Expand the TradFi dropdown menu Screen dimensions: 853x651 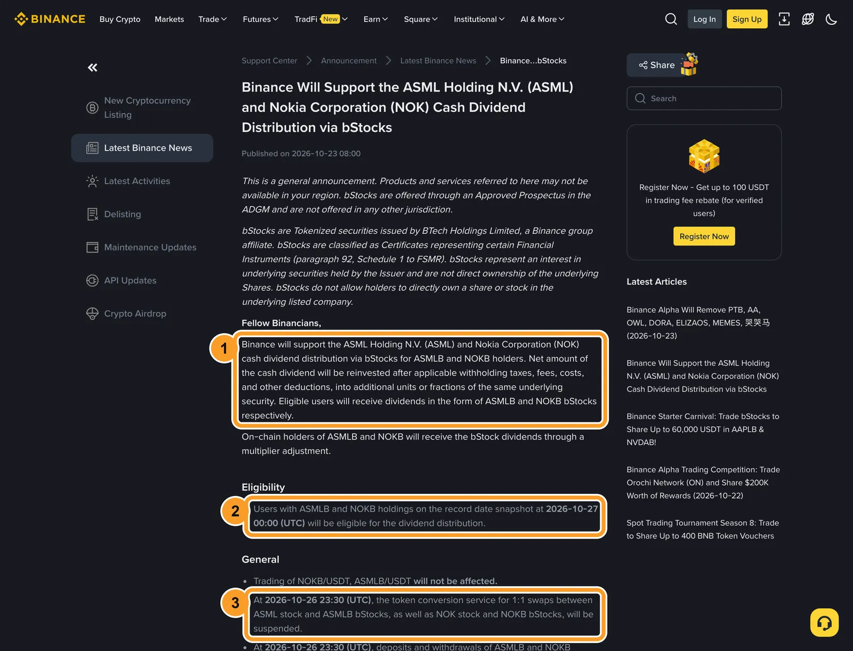(x=321, y=19)
